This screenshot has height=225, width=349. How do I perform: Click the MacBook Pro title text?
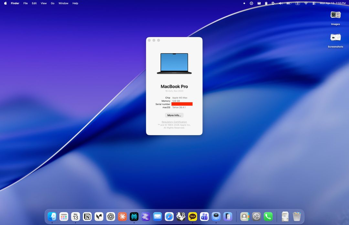click(x=174, y=86)
